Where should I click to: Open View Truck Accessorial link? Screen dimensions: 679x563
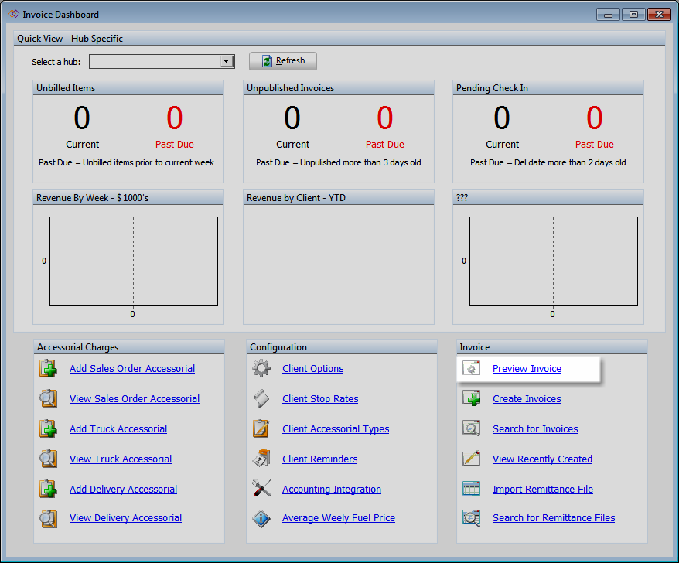coord(121,459)
